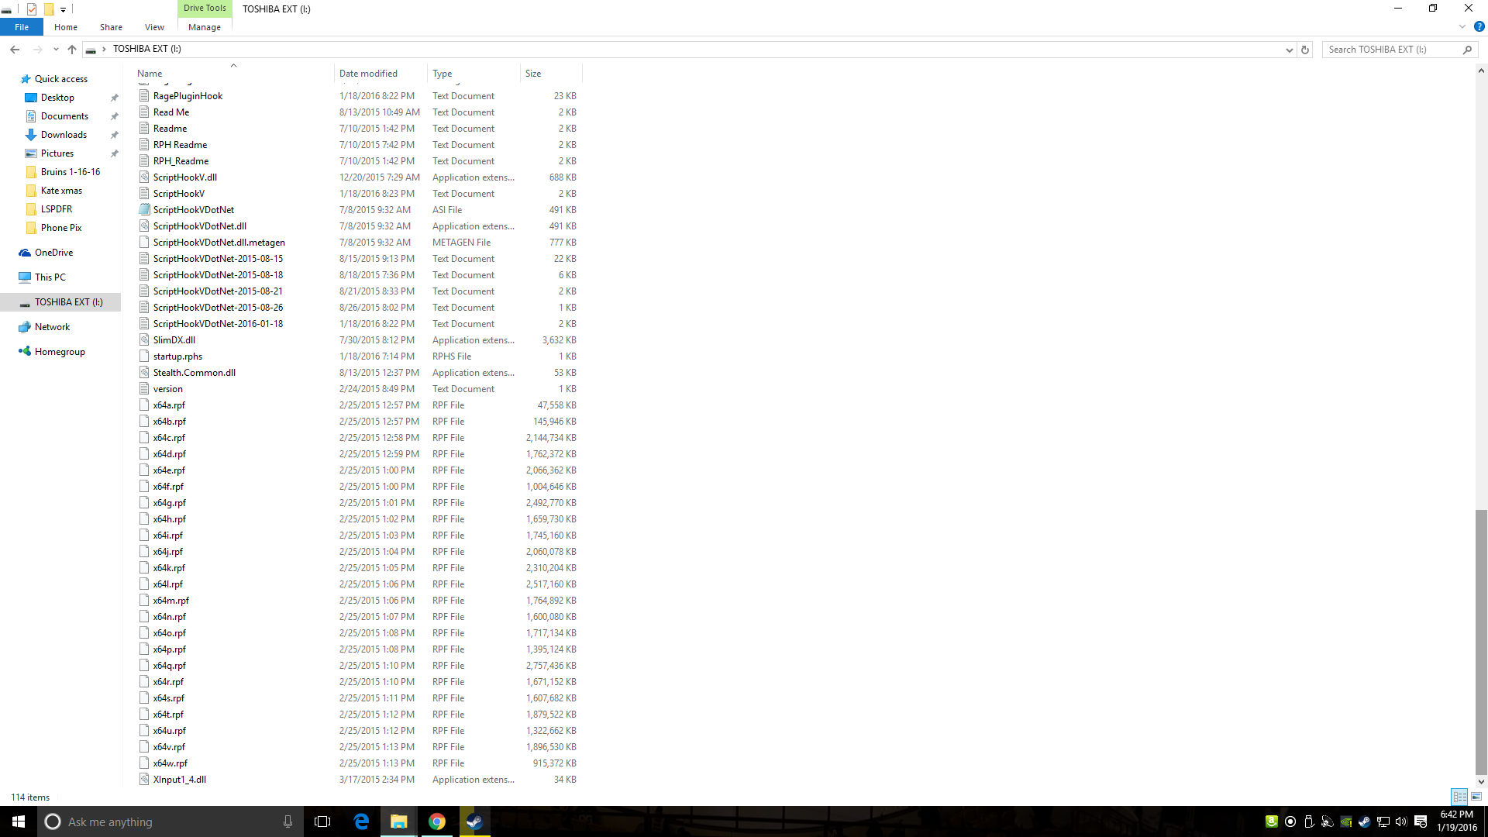Screen dimensions: 1488x837
Task: Open Chrome from the taskbar
Action: pyautogui.click(x=437, y=821)
